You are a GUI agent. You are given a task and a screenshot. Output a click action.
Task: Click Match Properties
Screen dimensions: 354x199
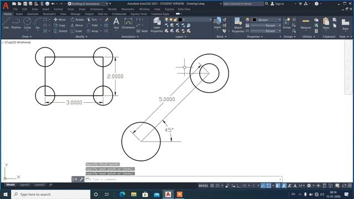(238, 25)
